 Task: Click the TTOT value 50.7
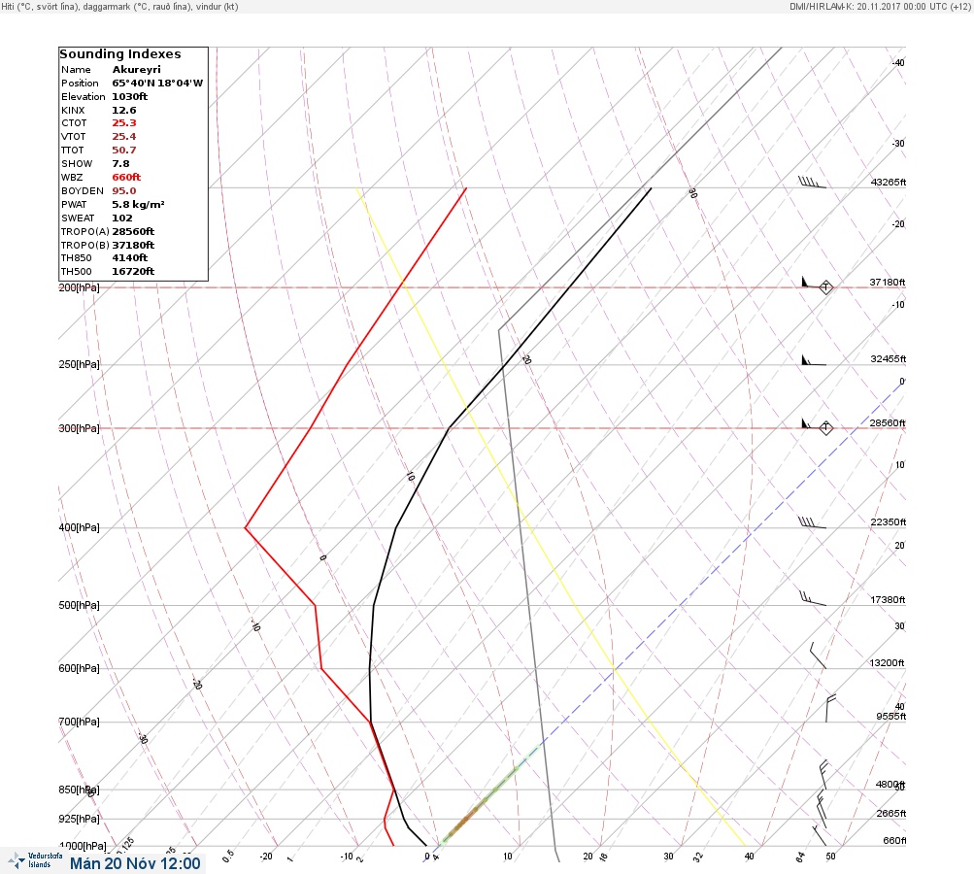[x=124, y=151]
